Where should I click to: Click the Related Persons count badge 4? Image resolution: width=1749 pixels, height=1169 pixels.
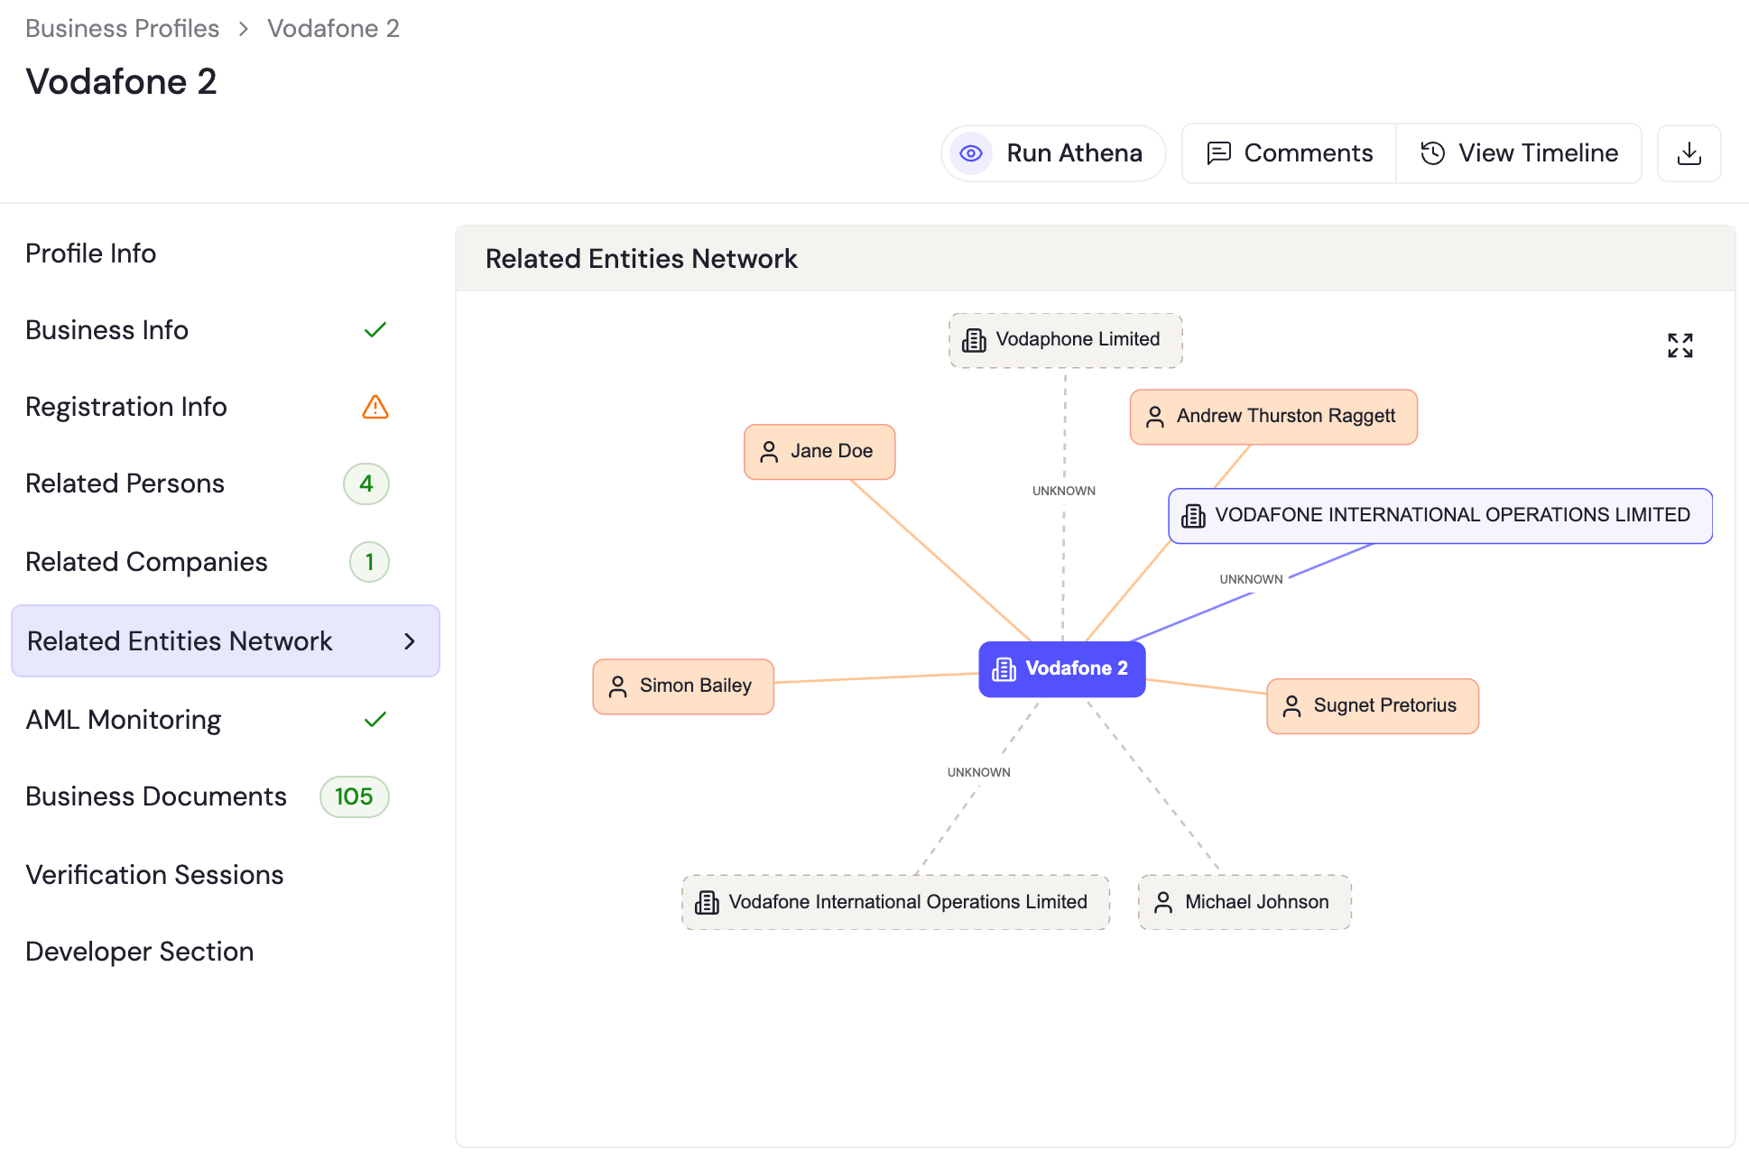[x=366, y=484]
